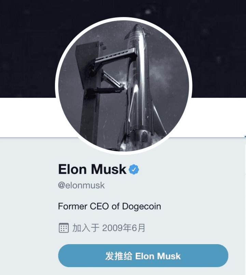This screenshot has height=275, width=246.
Task: Click the white strip below the banner
Action: point(28,117)
